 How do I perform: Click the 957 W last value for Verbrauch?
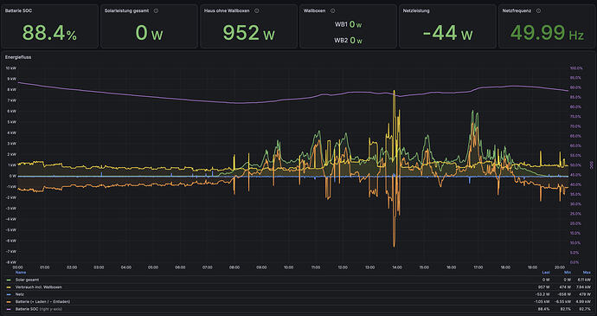(543, 287)
